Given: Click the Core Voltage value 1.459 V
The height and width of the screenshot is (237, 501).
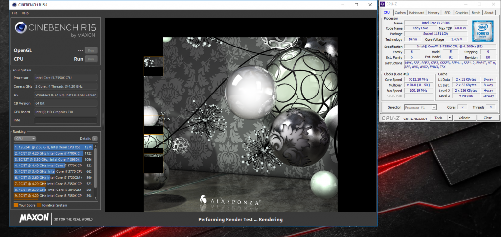Looking at the screenshot, I should [456, 39].
